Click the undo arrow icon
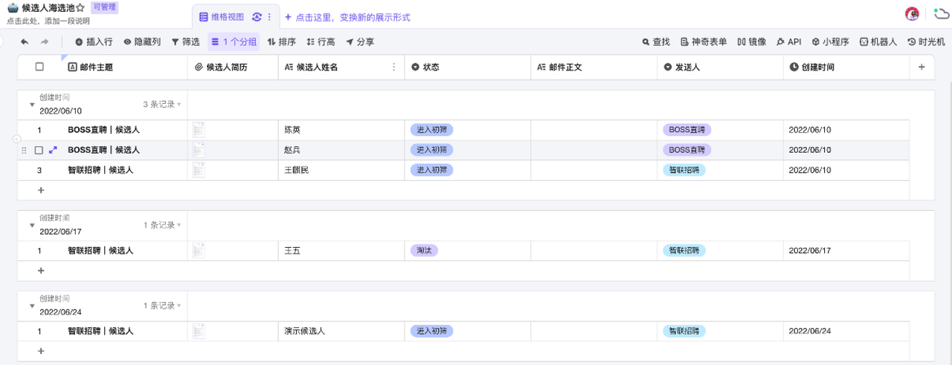952x365 pixels. coord(25,42)
